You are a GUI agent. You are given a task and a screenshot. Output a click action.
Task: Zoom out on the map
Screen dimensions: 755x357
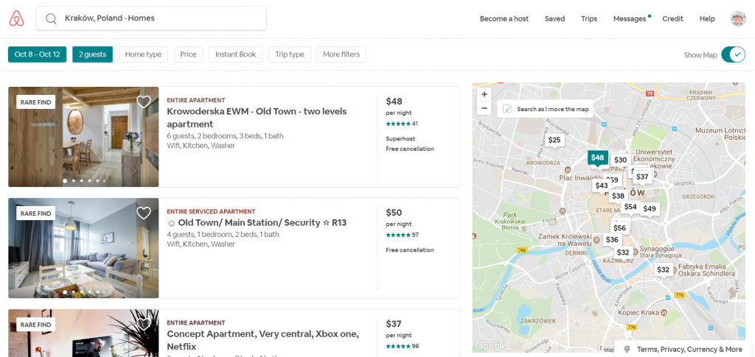point(484,108)
